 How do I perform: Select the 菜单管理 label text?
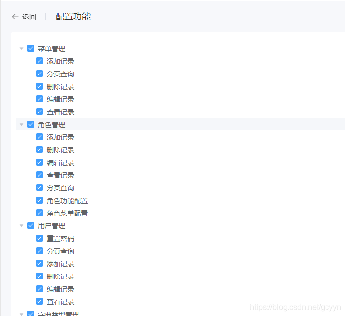pyautogui.click(x=52, y=49)
